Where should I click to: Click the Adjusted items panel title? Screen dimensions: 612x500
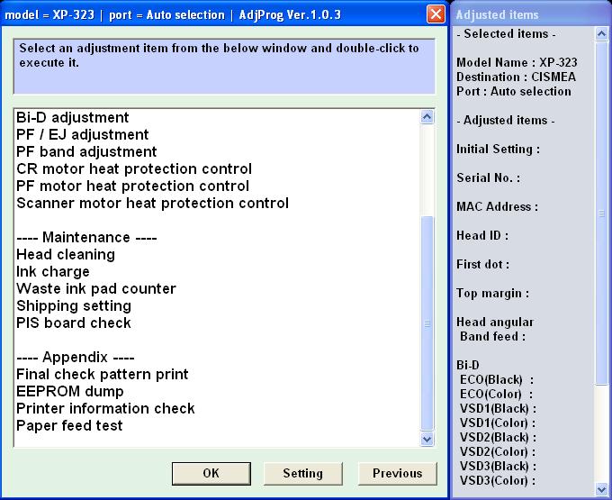[497, 14]
